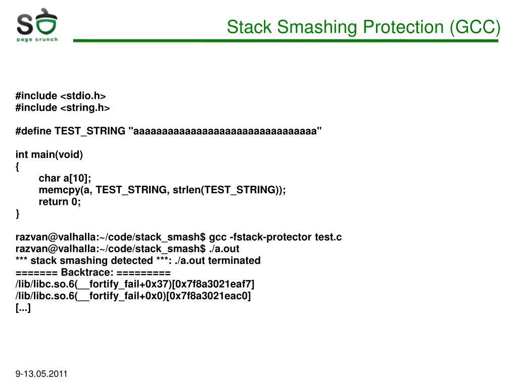This screenshot has height=387, width=517.
Task: Click the memcpy call line
Action: click(162, 190)
